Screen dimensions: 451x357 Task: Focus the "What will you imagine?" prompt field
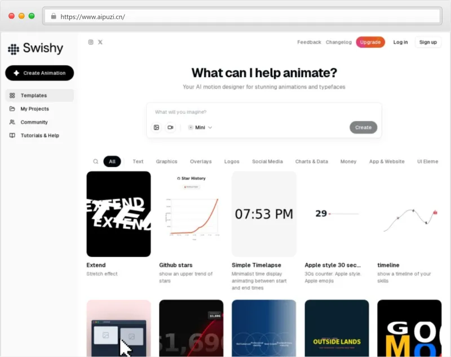click(x=264, y=111)
